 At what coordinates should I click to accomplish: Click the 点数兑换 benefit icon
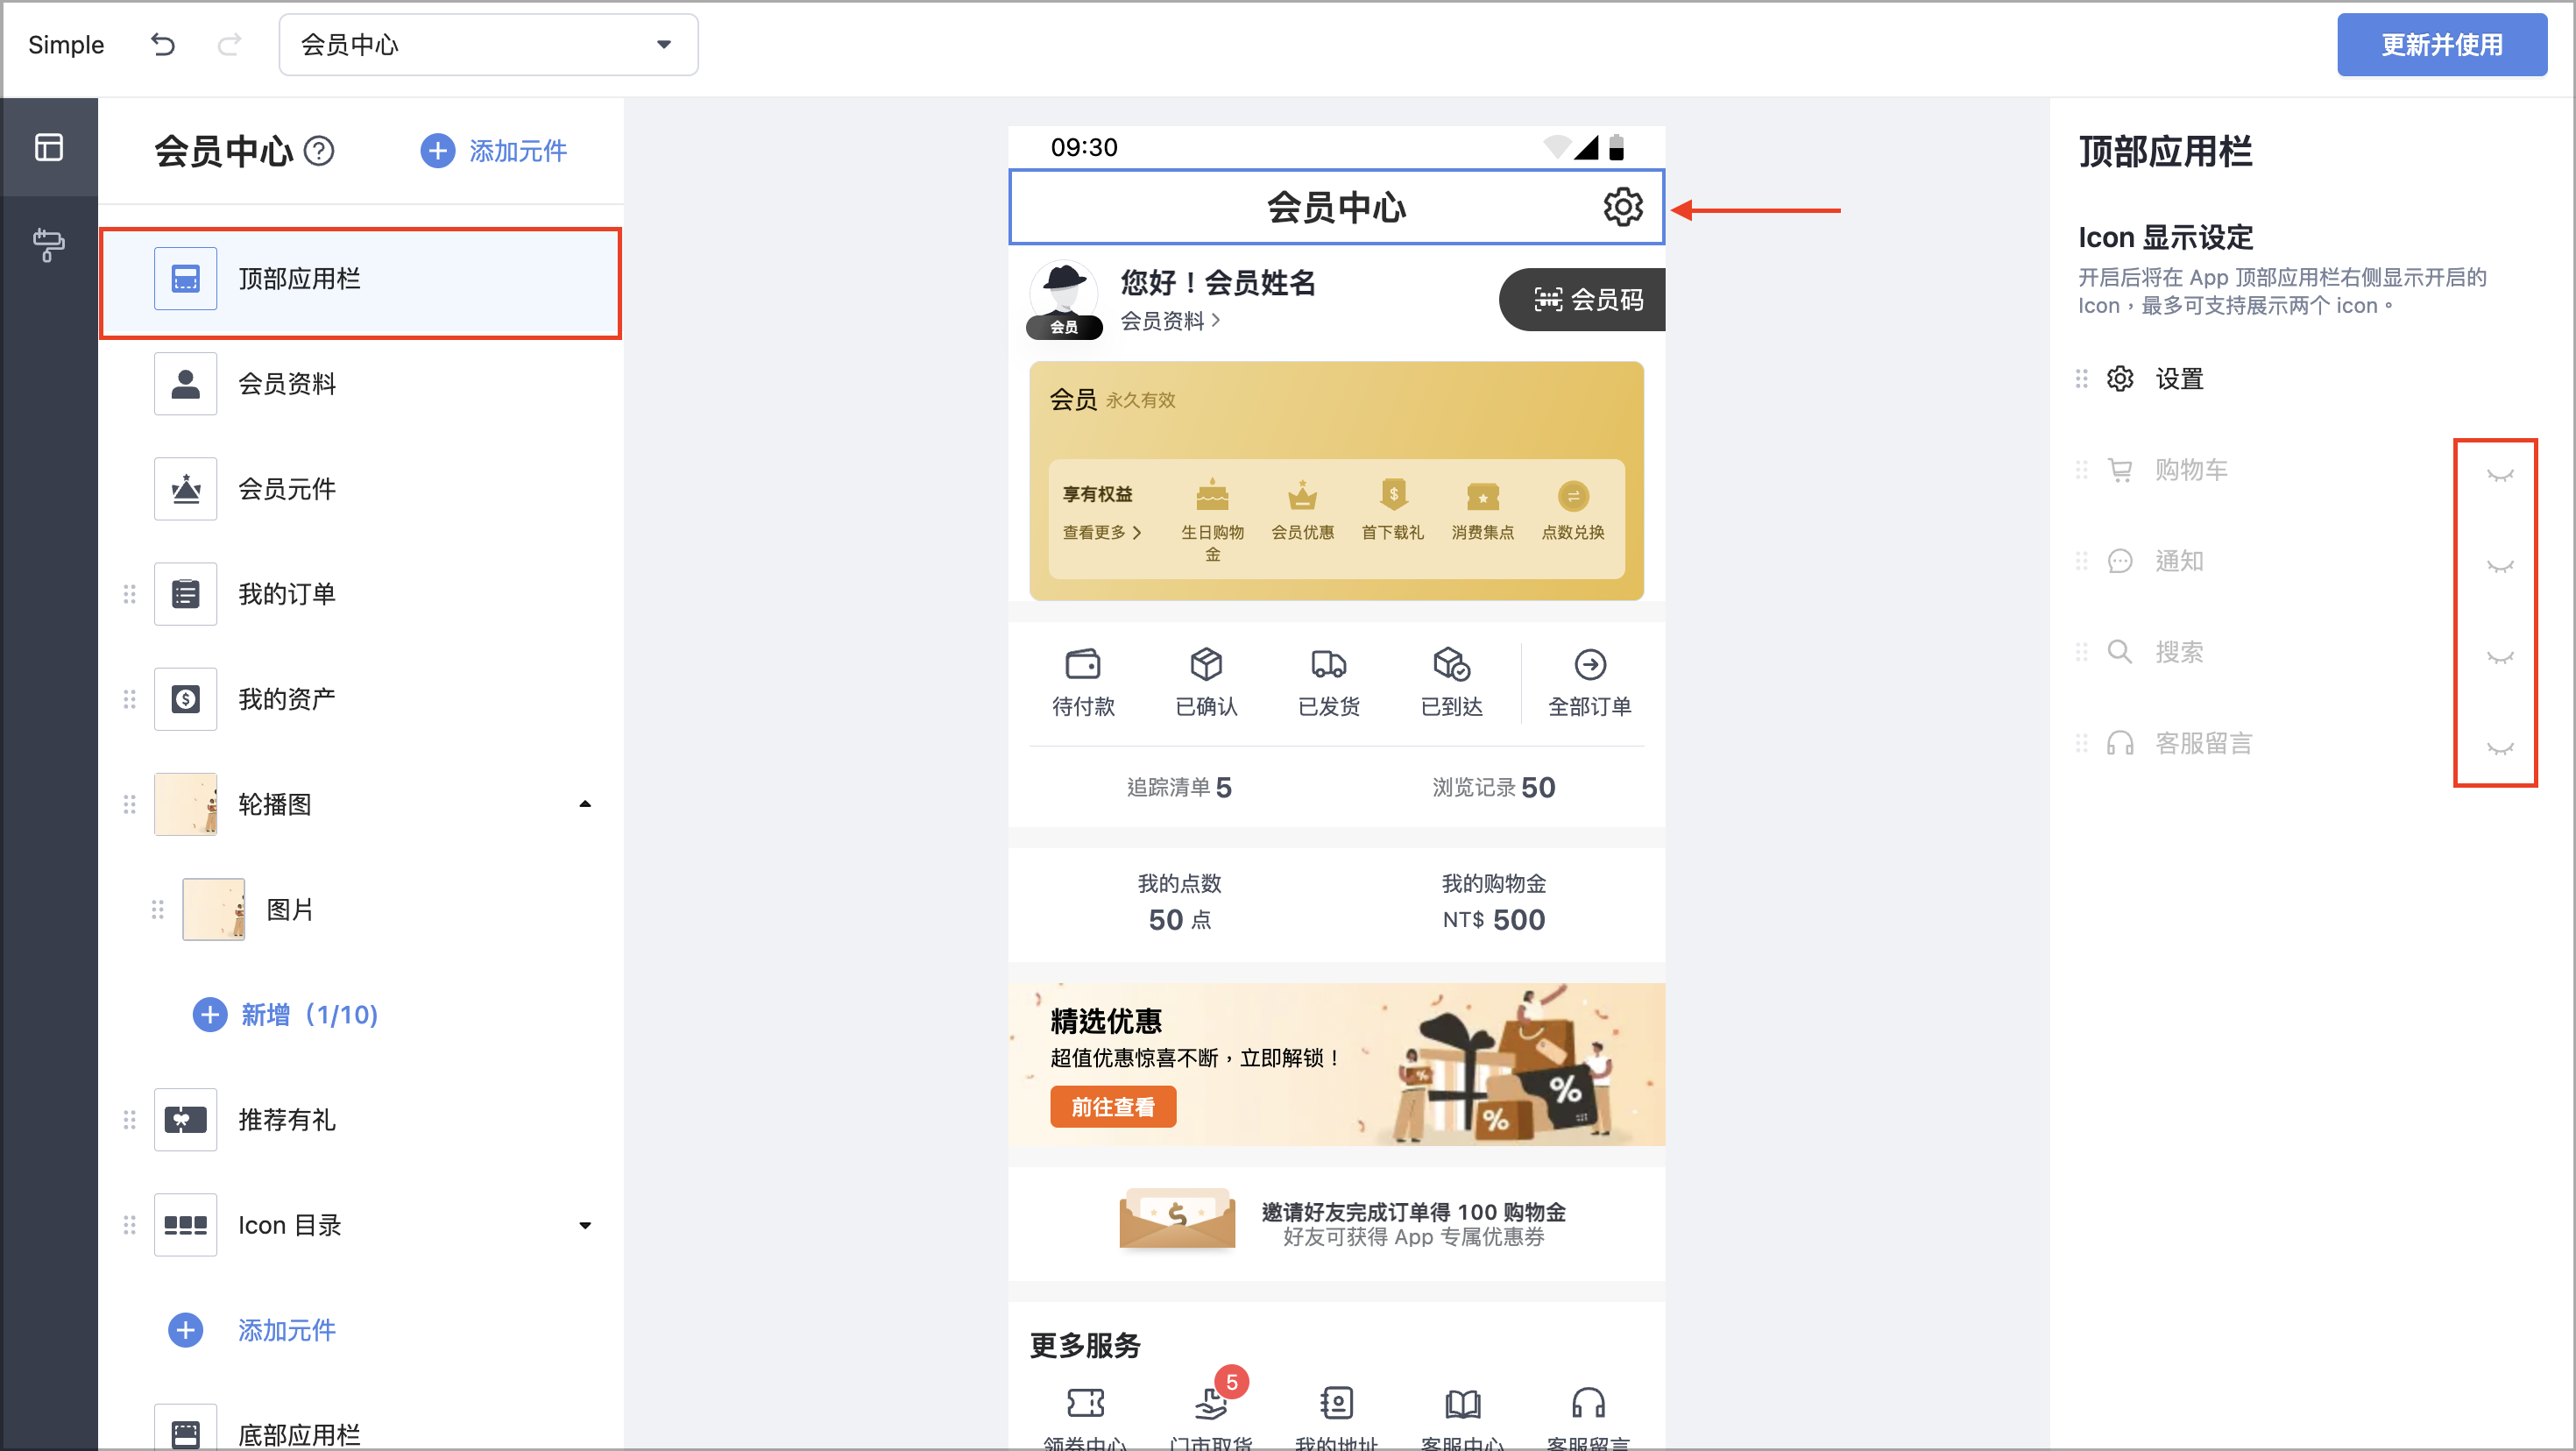[1573, 496]
